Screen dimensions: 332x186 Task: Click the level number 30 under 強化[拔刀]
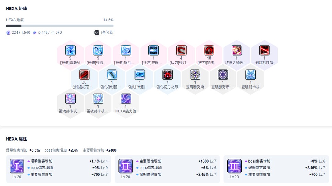[84, 82]
